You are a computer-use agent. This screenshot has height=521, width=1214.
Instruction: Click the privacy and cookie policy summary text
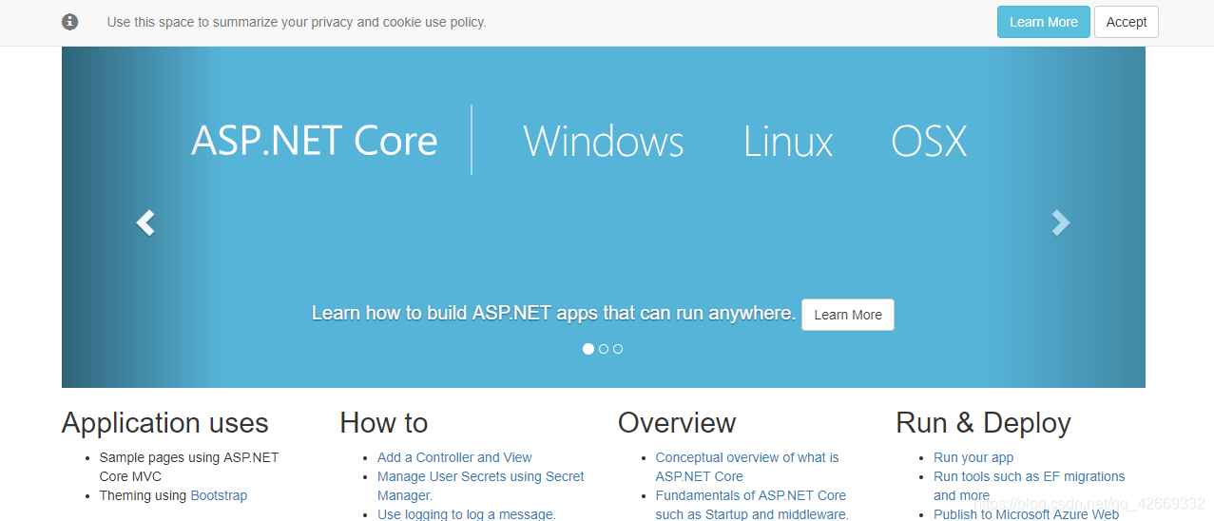click(297, 22)
